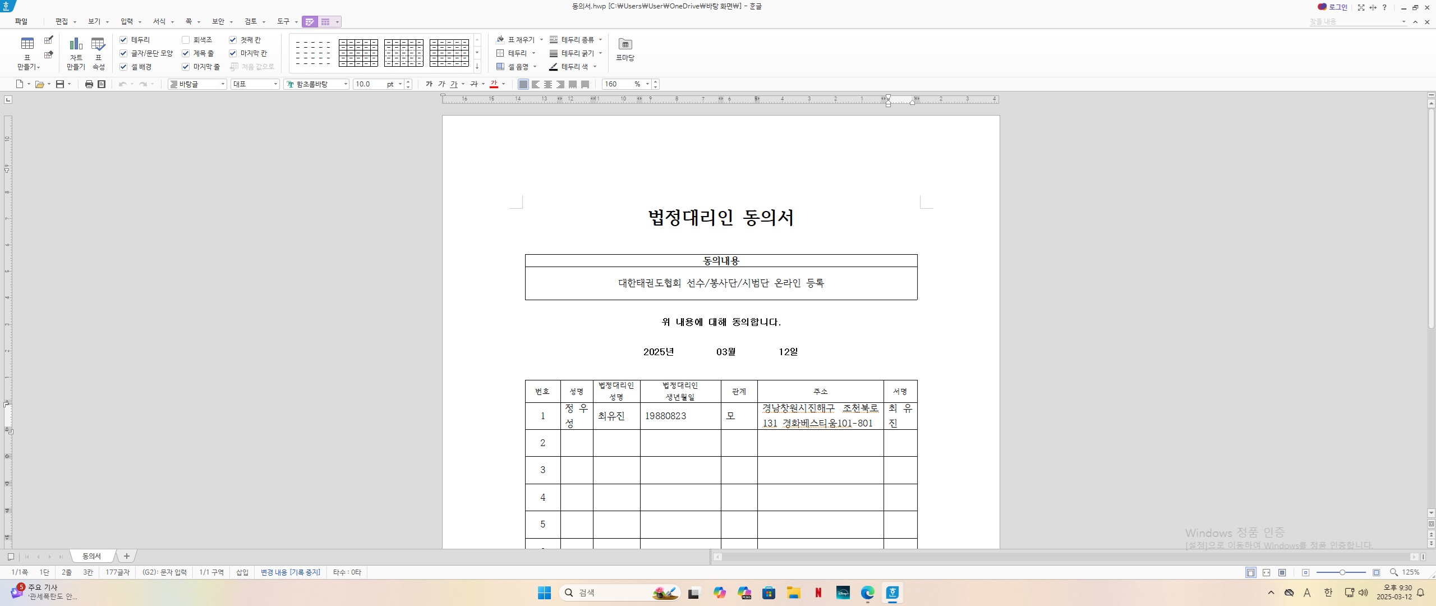Click the 로그인 login link
The width and height of the screenshot is (1436, 606).
(1332, 7)
